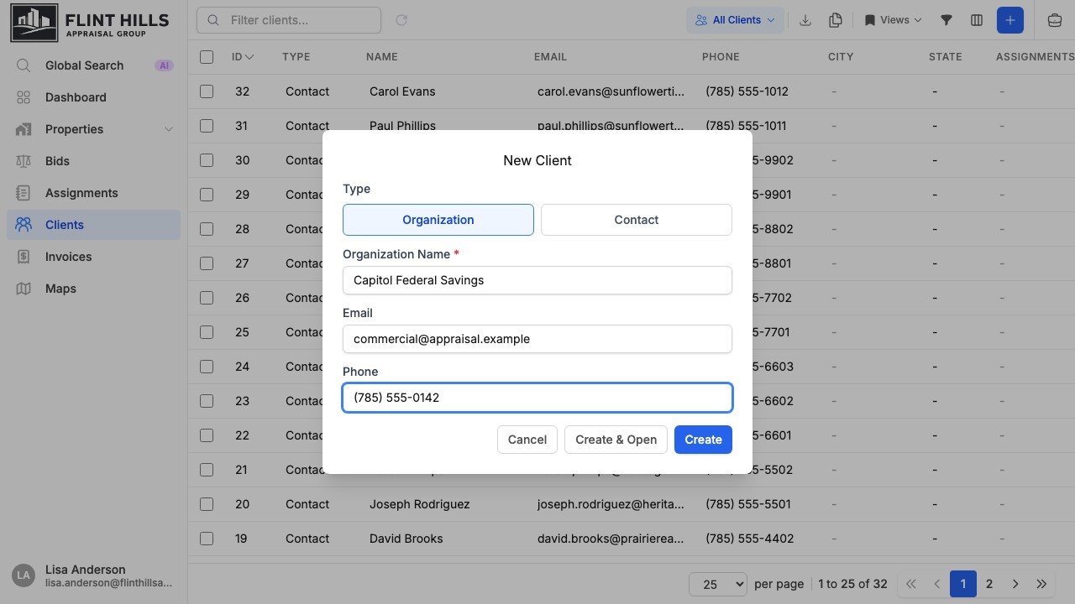Click the Phone input field
This screenshot has height=604, width=1075.
click(x=537, y=398)
